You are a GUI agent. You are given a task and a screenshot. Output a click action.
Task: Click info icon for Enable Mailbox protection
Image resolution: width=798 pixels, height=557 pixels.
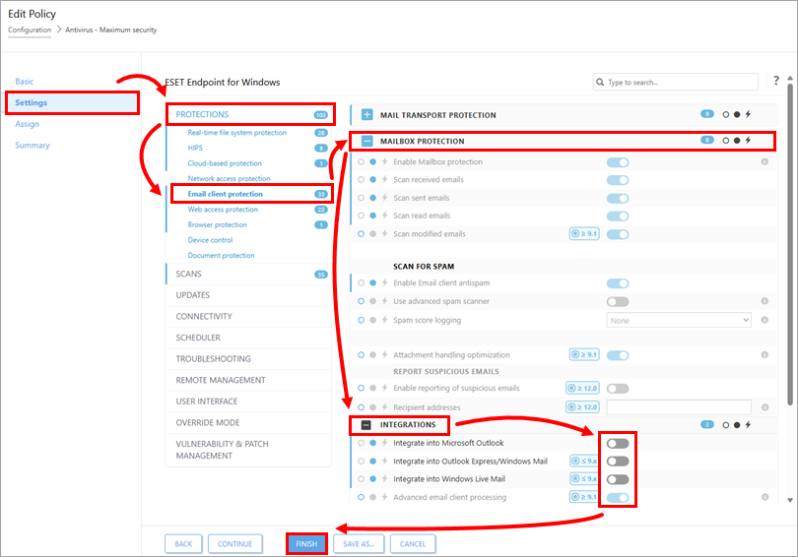tap(765, 161)
